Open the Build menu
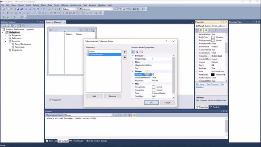This screenshot has height=147, width=261. [x=28, y=5]
